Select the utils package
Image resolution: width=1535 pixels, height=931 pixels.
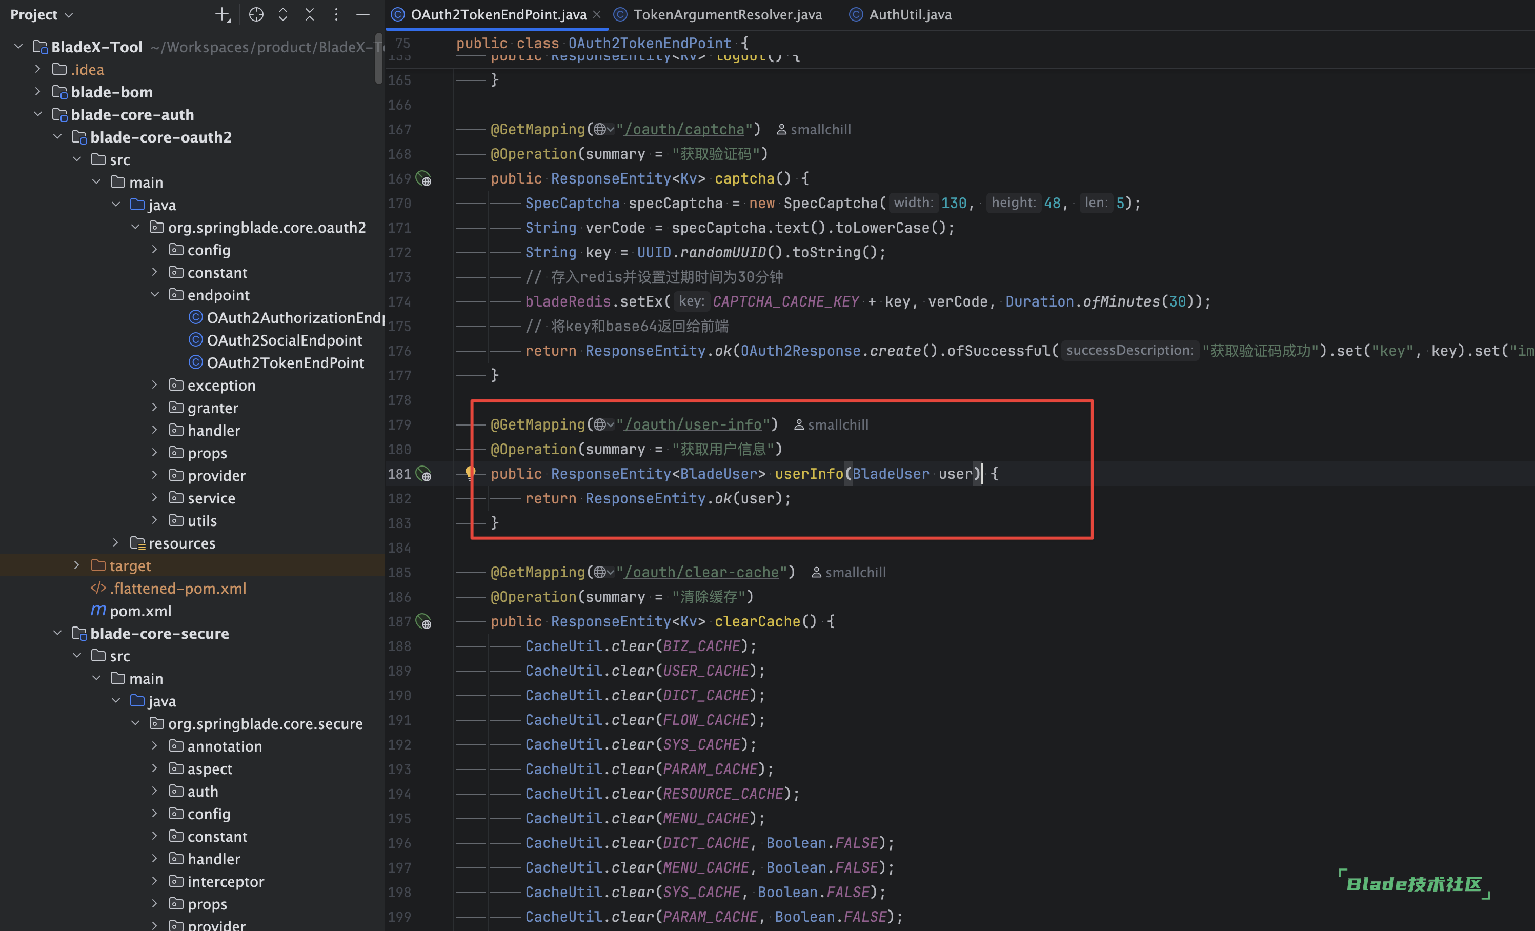pos(193,521)
